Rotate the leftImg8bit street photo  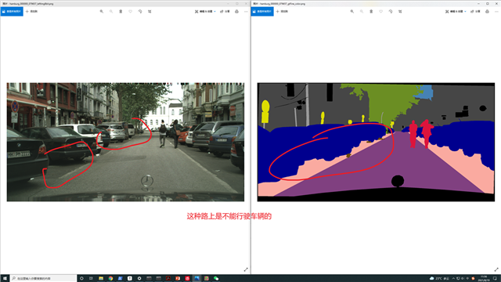pos(140,11)
